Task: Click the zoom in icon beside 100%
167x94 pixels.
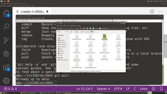Action: click(100, 28)
